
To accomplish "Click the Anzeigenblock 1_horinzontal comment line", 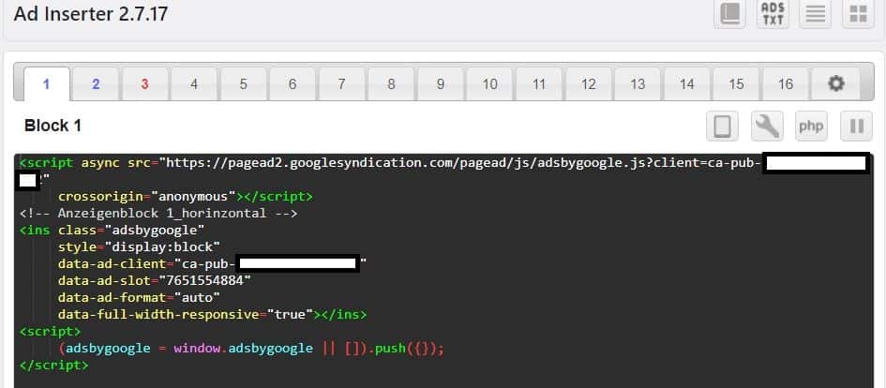I will 158,214.
